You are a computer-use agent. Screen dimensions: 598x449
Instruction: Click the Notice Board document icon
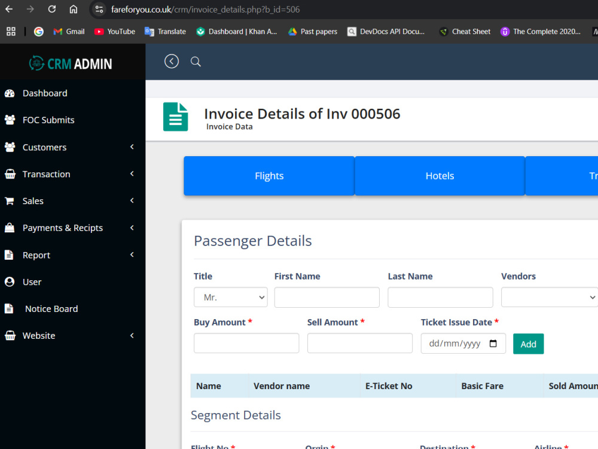click(x=9, y=308)
